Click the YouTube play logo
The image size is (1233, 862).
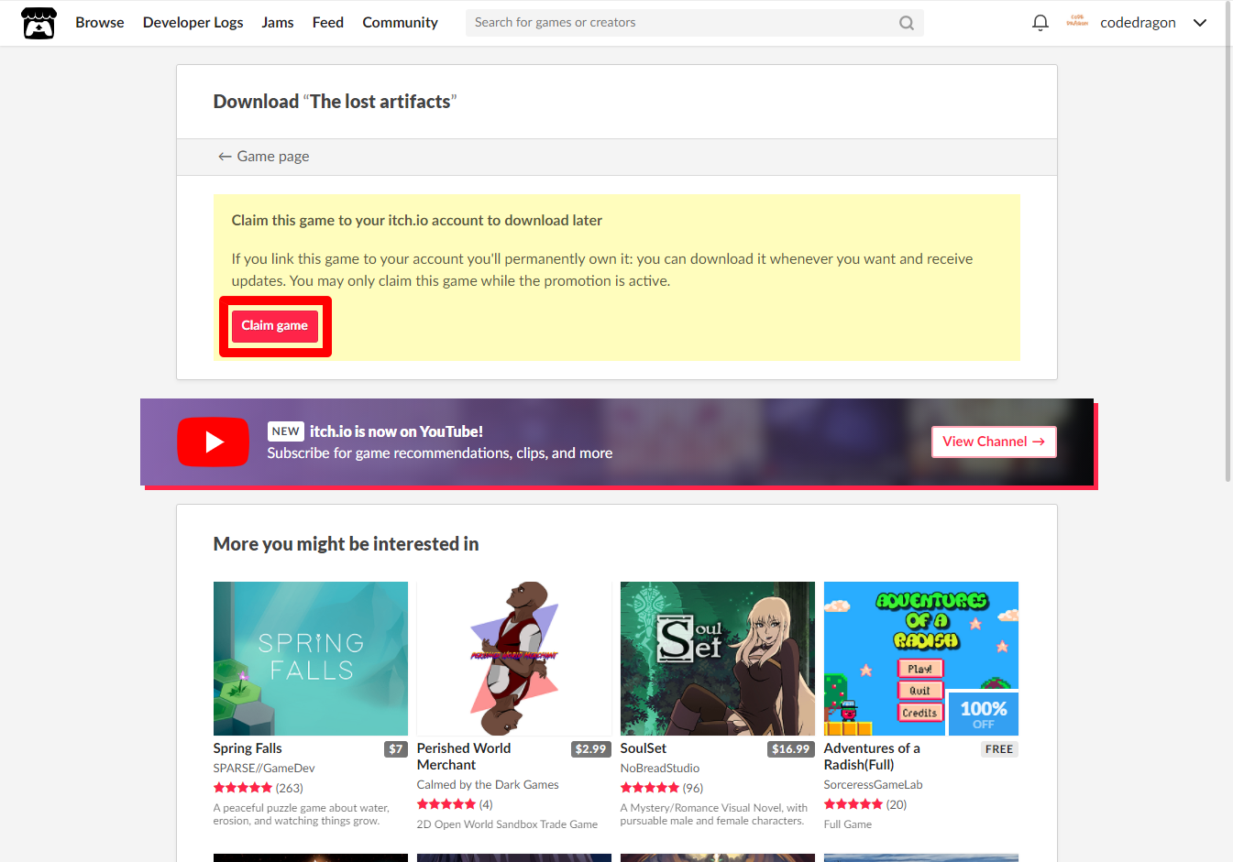pyautogui.click(x=214, y=442)
